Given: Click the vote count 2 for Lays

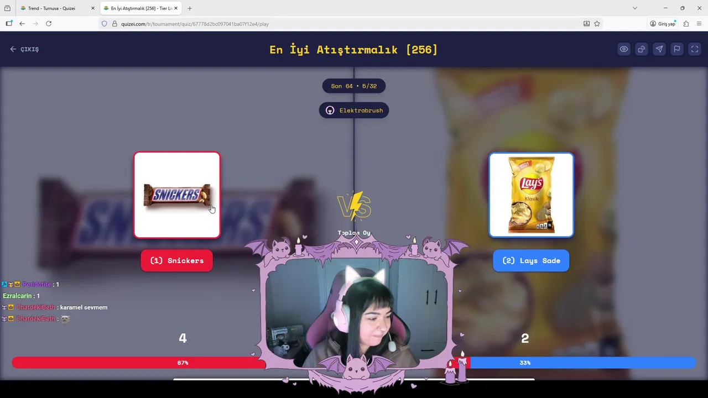Looking at the screenshot, I should [525, 338].
